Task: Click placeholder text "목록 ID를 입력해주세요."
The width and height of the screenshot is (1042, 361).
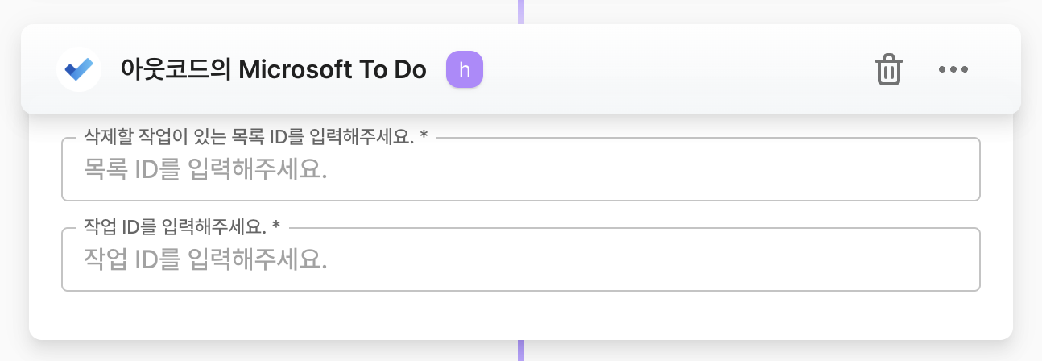Action: pyautogui.click(x=205, y=170)
